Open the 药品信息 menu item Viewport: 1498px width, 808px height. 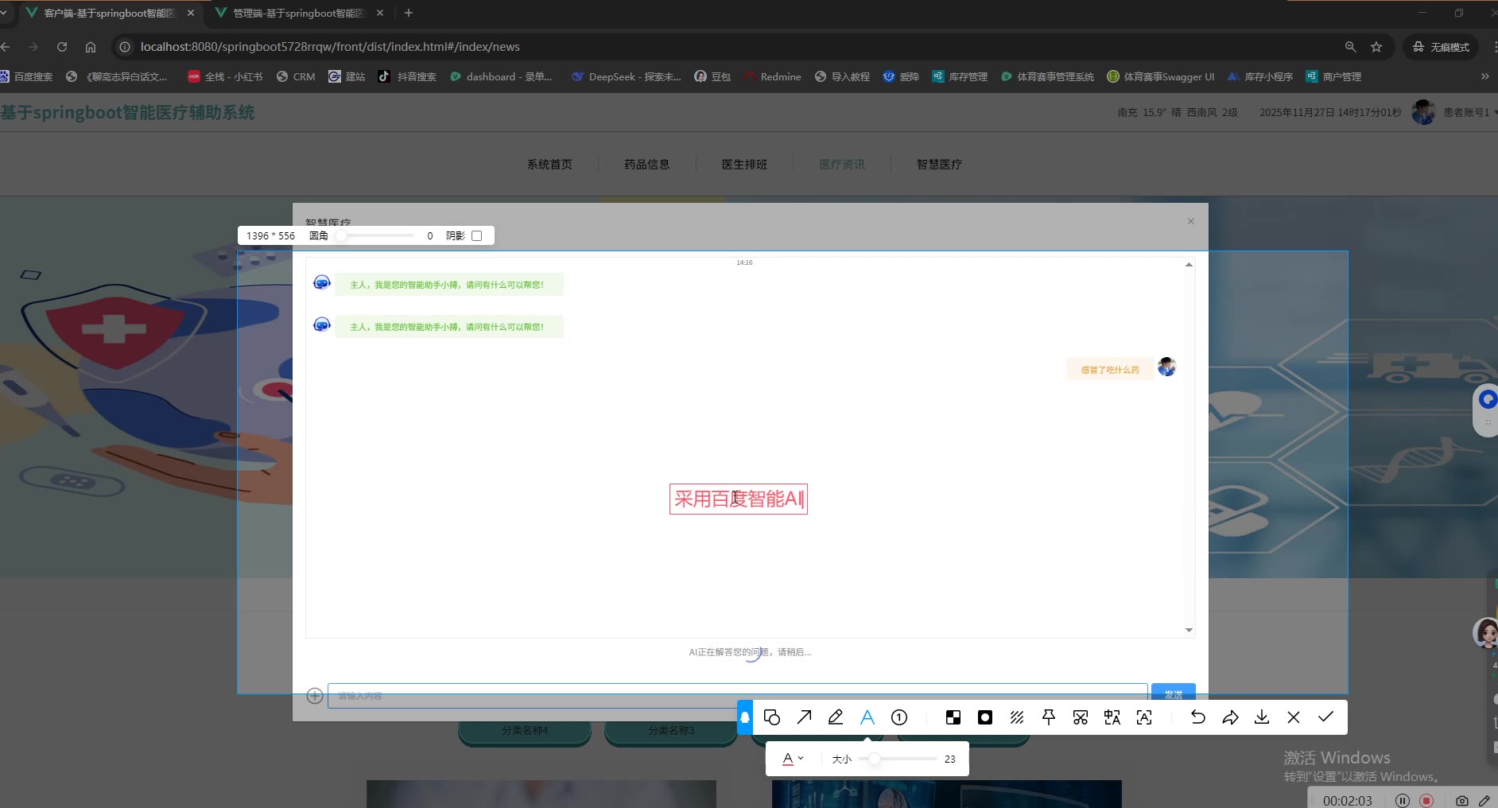point(647,165)
